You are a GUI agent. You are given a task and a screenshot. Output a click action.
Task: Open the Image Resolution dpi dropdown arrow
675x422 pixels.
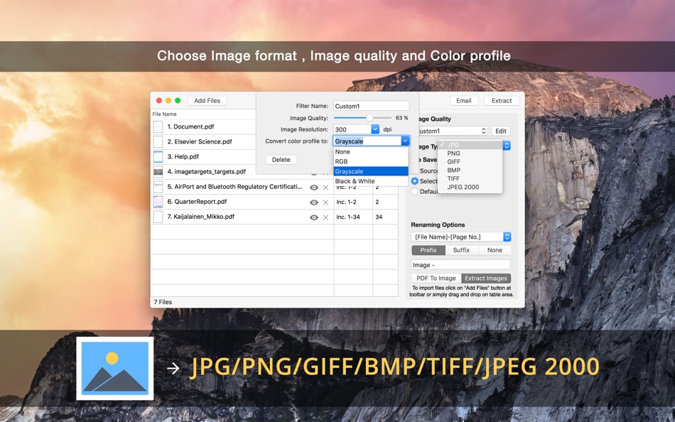[375, 129]
